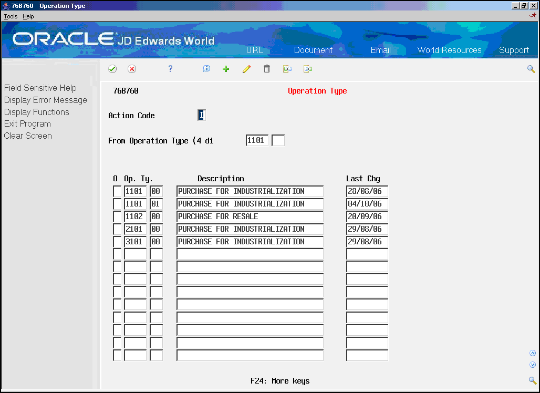
Task: Focus the Action Code input field
Action: [x=202, y=115]
